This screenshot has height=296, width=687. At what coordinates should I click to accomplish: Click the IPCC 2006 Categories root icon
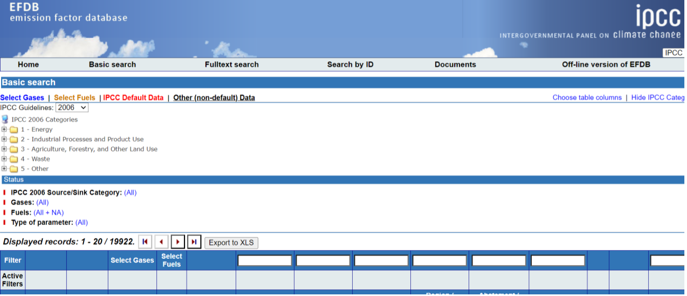coord(5,119)
